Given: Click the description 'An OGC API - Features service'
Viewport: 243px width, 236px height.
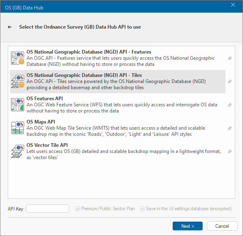Looking at the screenshot, I should 120,61.
